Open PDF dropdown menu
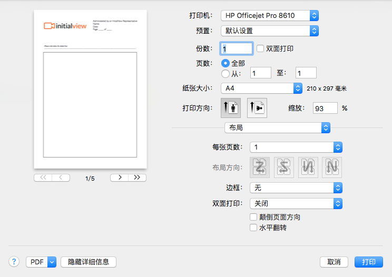Screen dimensions: 392x277 [41, 262]
